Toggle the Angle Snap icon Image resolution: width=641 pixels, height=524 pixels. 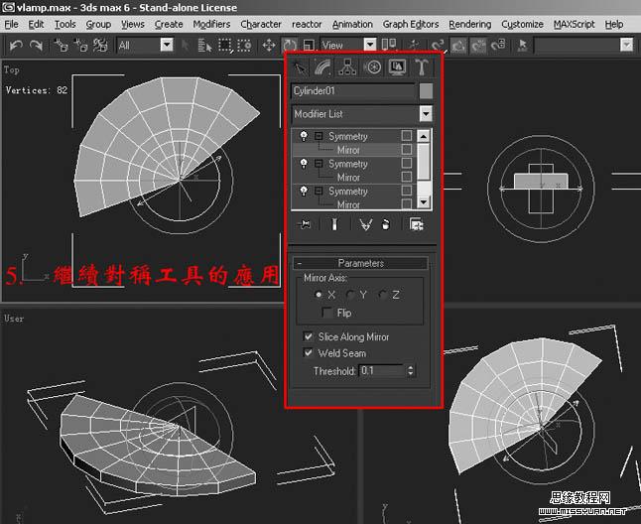click(x=457, y=45)
